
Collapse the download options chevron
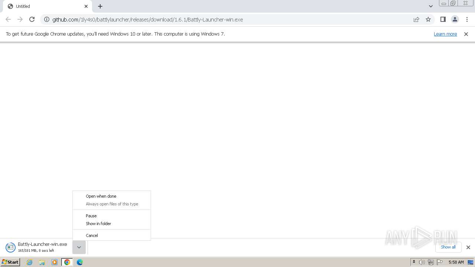[x=79, y=247]
